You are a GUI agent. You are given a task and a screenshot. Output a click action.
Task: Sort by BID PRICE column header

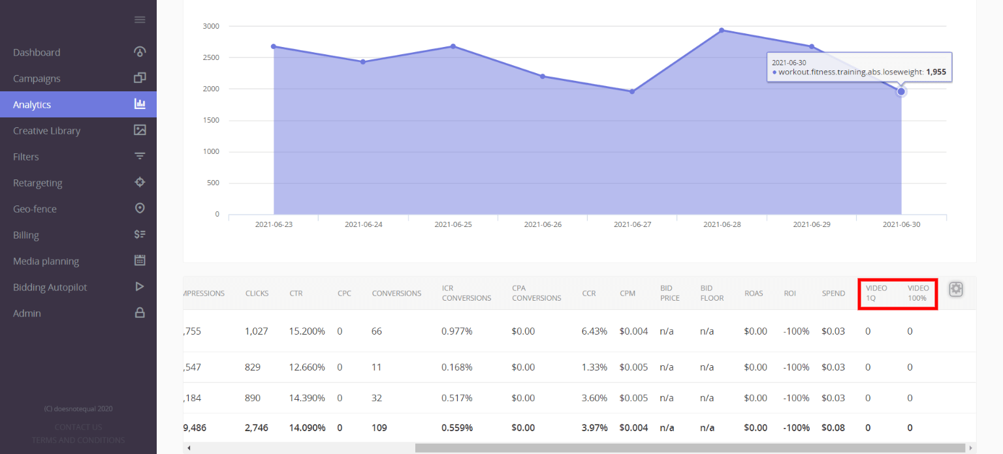tap(670, 293)
